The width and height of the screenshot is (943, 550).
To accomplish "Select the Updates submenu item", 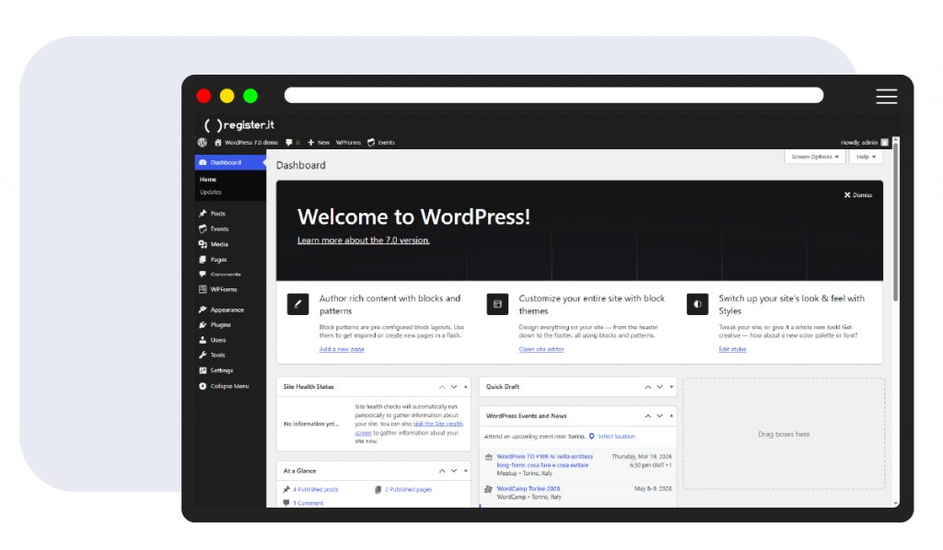I will tap(211, 193).
